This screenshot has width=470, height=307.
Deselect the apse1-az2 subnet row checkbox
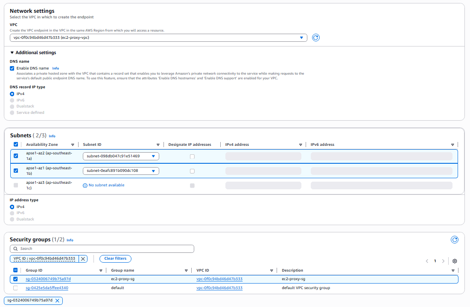point(16,156)
